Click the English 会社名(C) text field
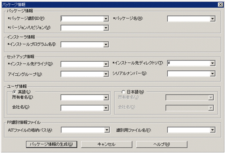This screenshot has width=226, height=154. [82, 108]
